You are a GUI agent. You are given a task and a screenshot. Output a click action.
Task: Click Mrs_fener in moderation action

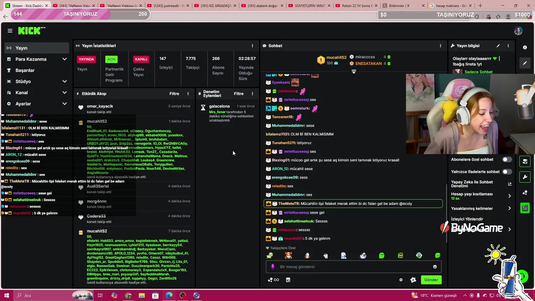click(x=217, y=112)
